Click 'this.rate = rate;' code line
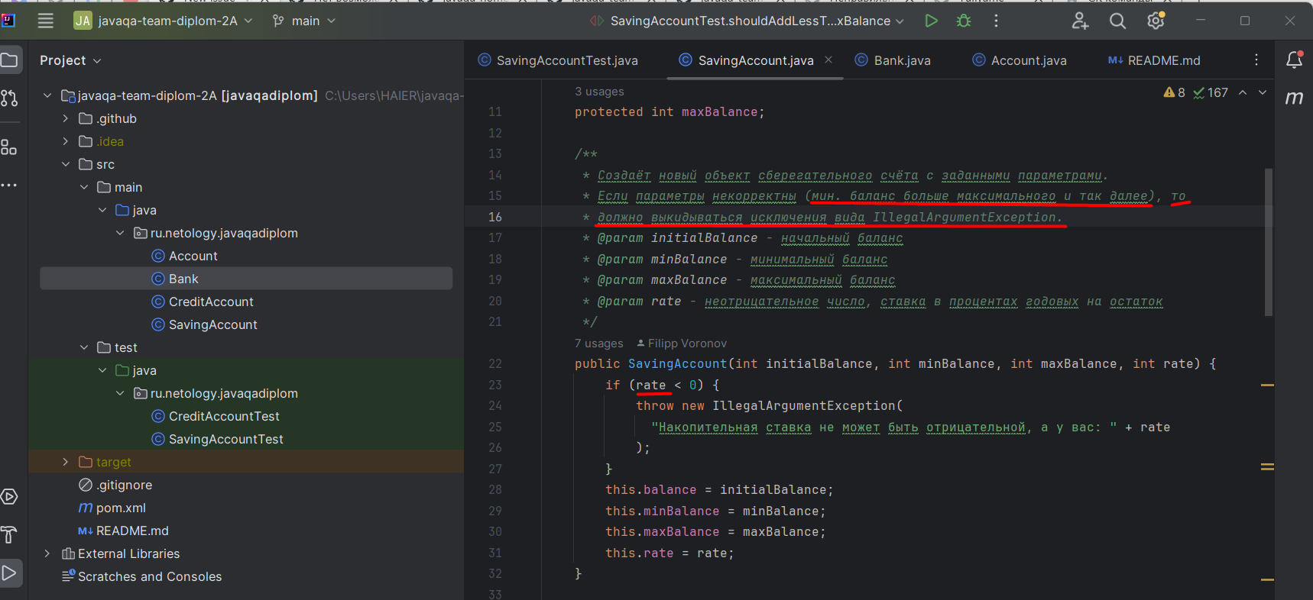The width and height of the screenshot is (1313, 600). click(669, 553)
